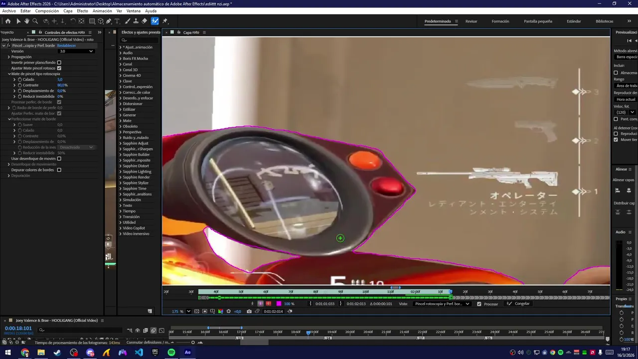
Task: Click the Spotify icon in the taskbar
Action: 171,353
